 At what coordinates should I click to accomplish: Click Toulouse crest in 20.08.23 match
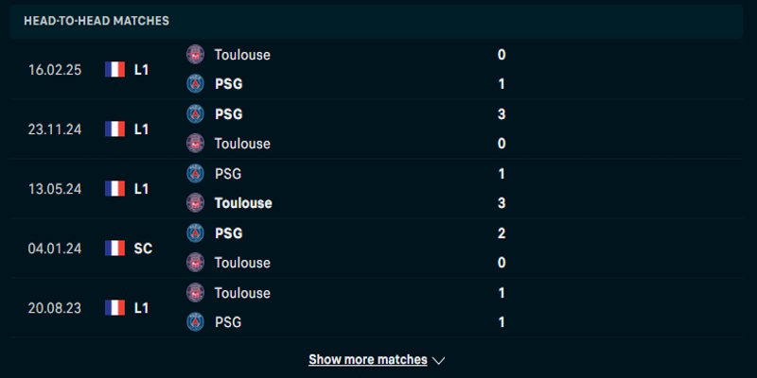tap(195, 293)
